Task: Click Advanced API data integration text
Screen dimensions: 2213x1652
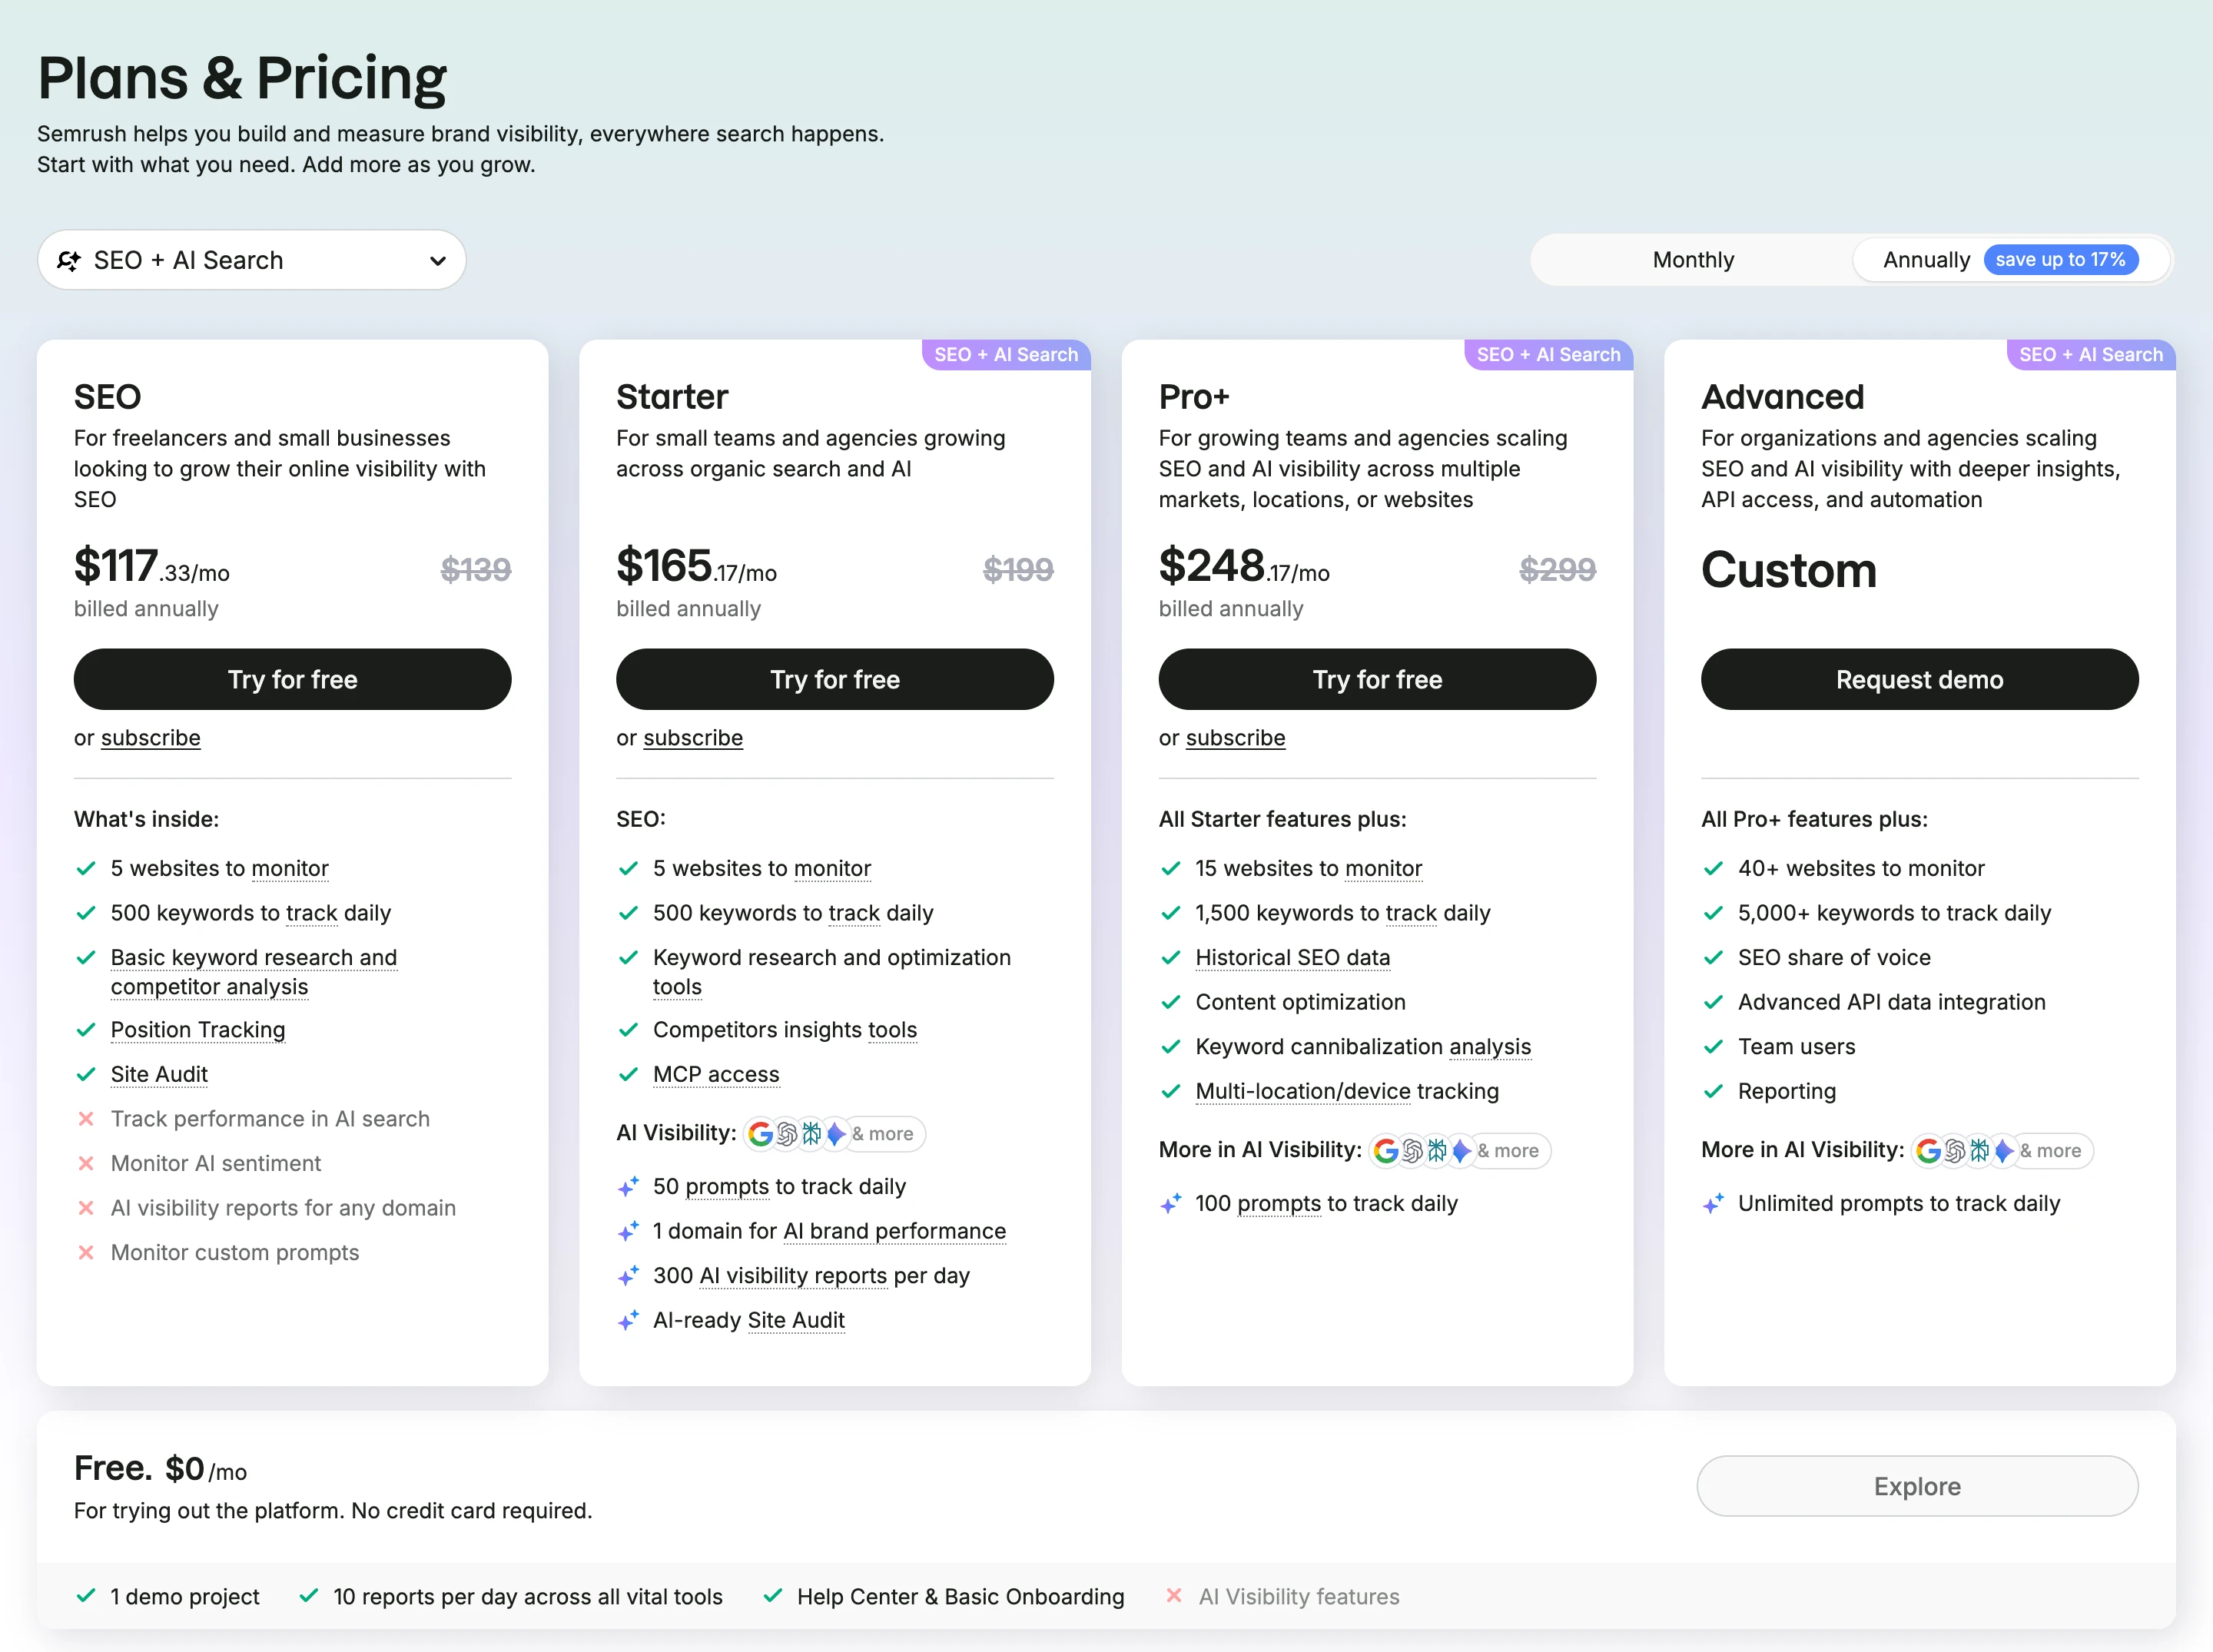Action: pyautogui.click(x=1891, y=1003)
